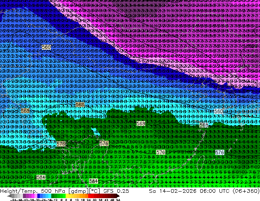Click the date 'Sa 14-02-2026'
Viewport: 260px width, 201px height.
pos(173,191)
